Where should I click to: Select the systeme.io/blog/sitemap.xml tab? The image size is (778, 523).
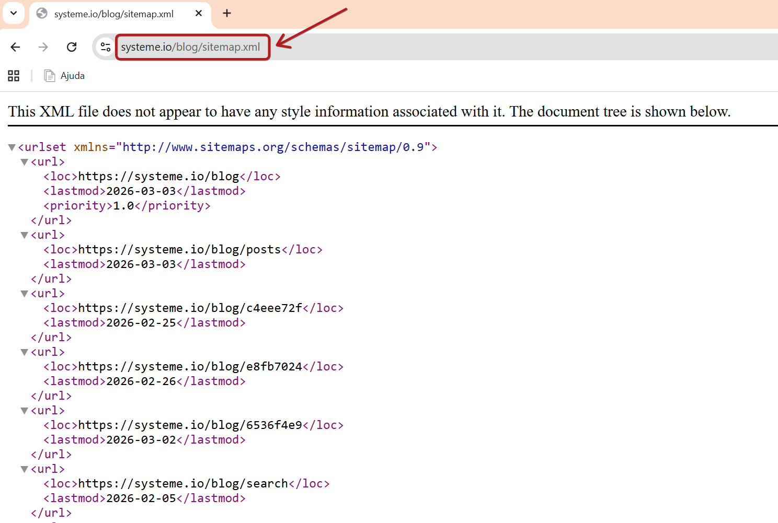120,14
